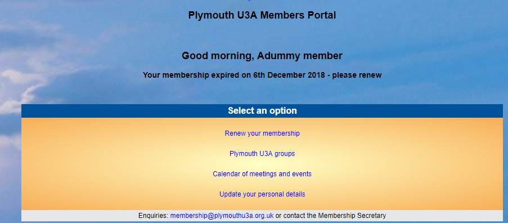Open the Renew your membership link
Screen dimensions: 508x223
(x=262, y=133)
